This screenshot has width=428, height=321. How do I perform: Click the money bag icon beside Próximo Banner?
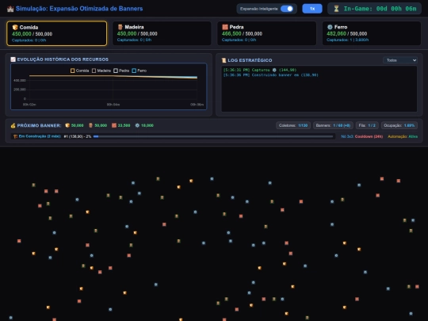pyautogui.click(x=13, y=125)
